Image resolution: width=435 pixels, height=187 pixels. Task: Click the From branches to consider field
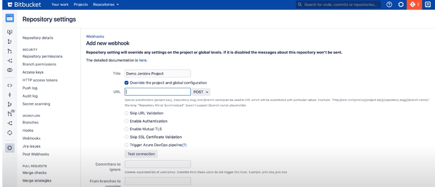(x=157, y=181)
